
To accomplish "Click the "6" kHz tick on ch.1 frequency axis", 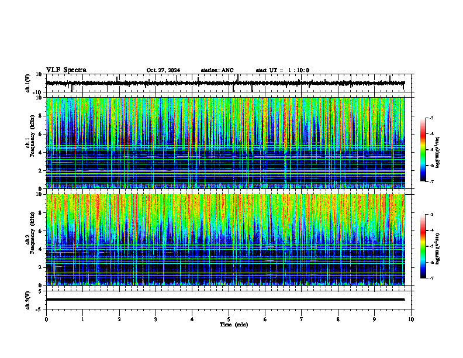I will click(40, 134).
